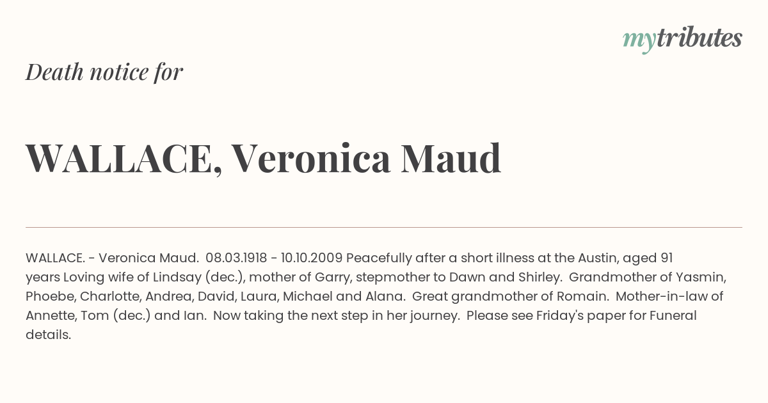This screenshot has width=768, height=403.
Task: Click the name "Annette" in the notice
Action: [49, 315]
